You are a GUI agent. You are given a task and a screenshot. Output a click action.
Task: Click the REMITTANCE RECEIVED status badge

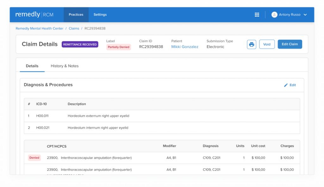[x=80, y=44]
